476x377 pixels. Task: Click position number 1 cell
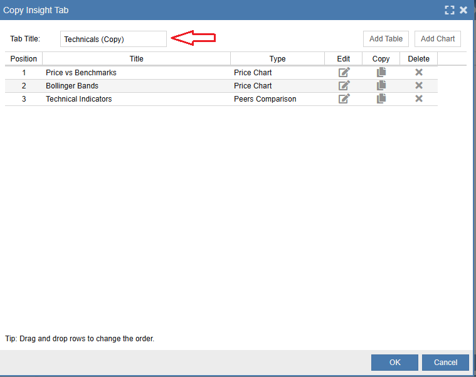point(24,73)
